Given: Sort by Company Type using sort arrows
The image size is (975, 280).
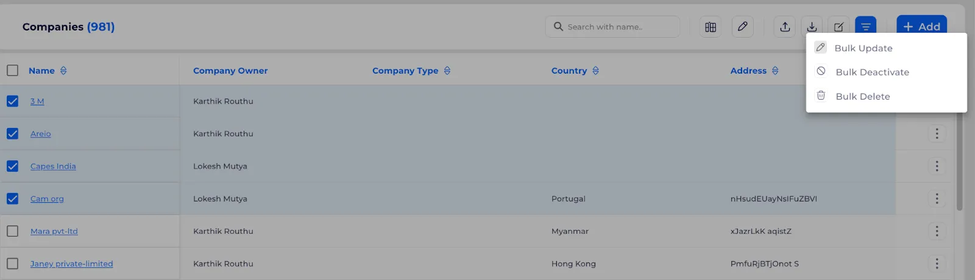Looking at the screenshot, I should point(447,71).
